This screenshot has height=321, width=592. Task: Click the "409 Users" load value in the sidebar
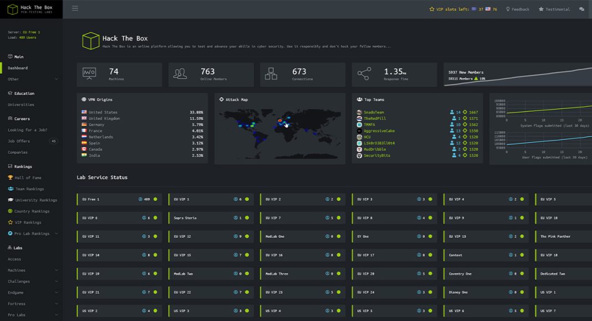coord(28,38)
